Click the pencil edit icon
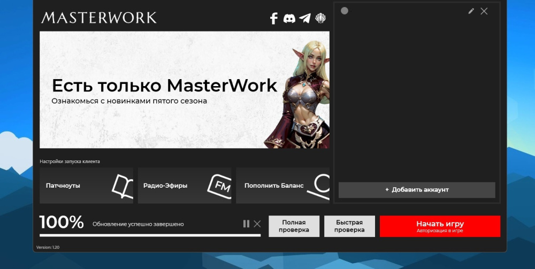This screenshot has height=269, width=535. [471, 11]
